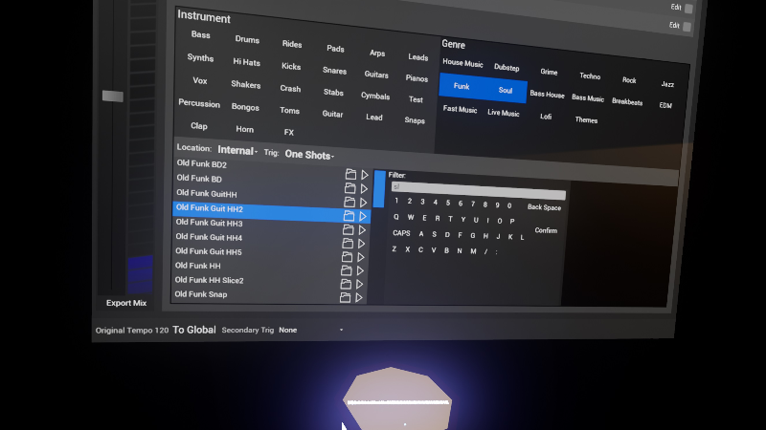
Task: Select the Drums instrument category
Action: [x=247, y=39]
